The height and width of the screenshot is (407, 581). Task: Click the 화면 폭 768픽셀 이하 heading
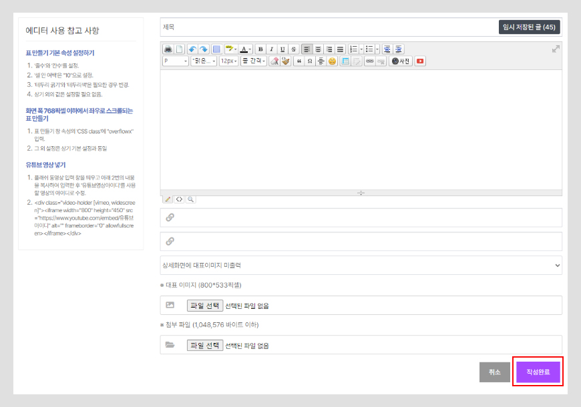(79, 115)
